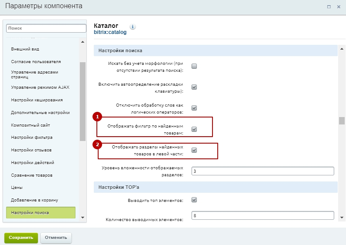Open Согласие пользователя section
Image resolution: width=346 pixels, height=245 pixels.
[x=36, y=62]
